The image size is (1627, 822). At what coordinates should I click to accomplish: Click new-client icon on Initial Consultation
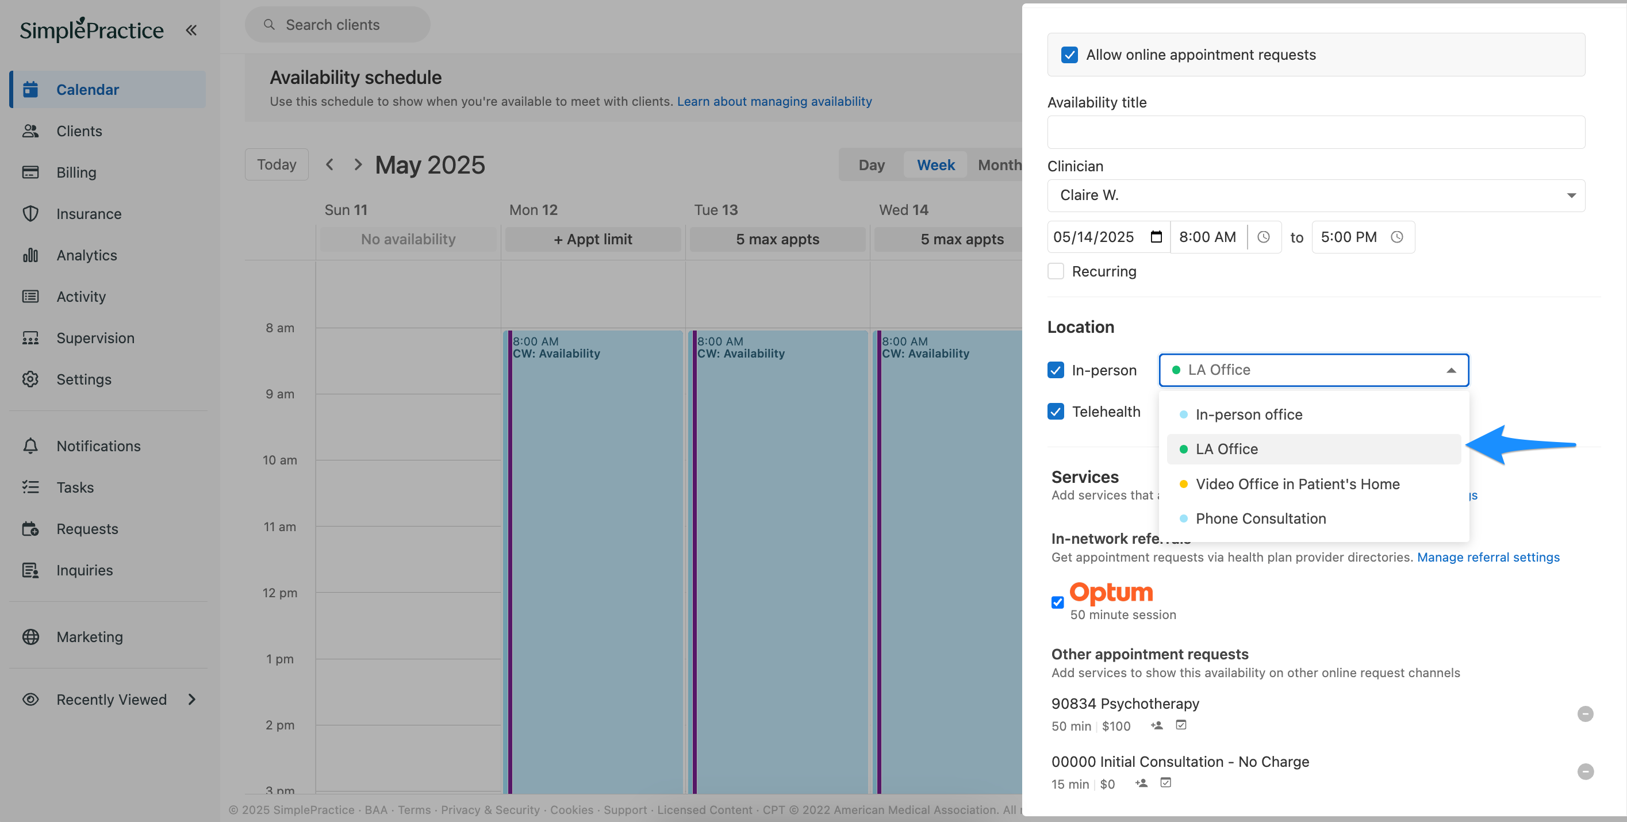[1141, 783]
